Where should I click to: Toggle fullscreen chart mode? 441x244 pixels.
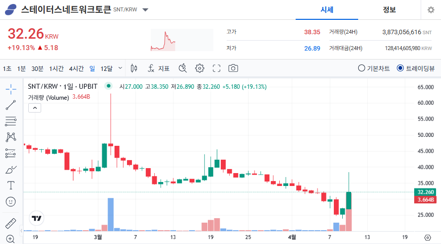point(216,68)
